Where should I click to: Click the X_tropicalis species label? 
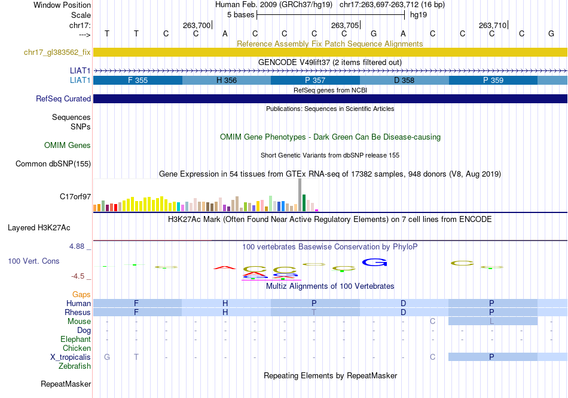tap(71, 357)
